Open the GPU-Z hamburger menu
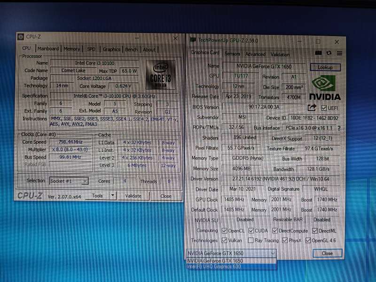 tap(339, 53)
